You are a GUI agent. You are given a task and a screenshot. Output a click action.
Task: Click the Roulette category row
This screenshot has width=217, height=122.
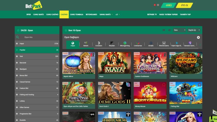coord(37,120)
